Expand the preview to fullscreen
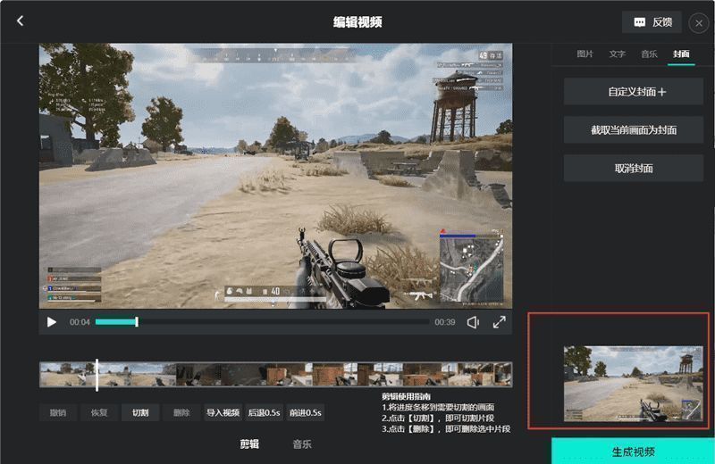This screenshot has width=715, height=464. [x=500, y=322]
